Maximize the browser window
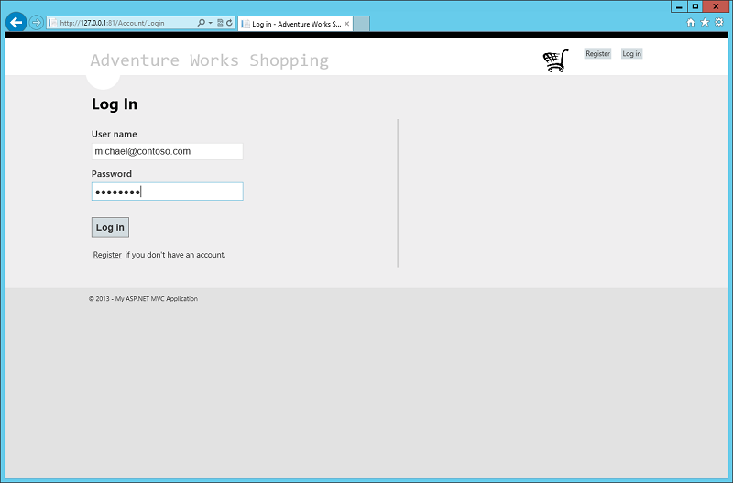This screenshot has width=733, height=483. point(695,6)
